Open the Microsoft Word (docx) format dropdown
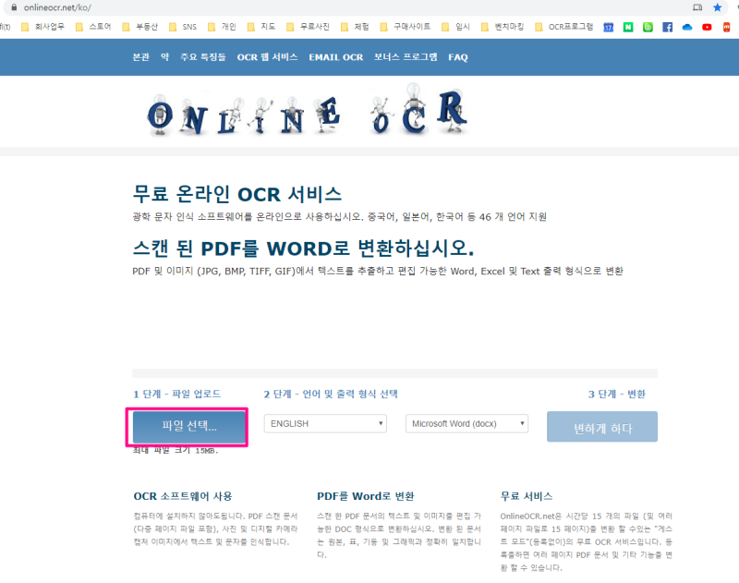739x583 pixels. [x=466, y=424]
